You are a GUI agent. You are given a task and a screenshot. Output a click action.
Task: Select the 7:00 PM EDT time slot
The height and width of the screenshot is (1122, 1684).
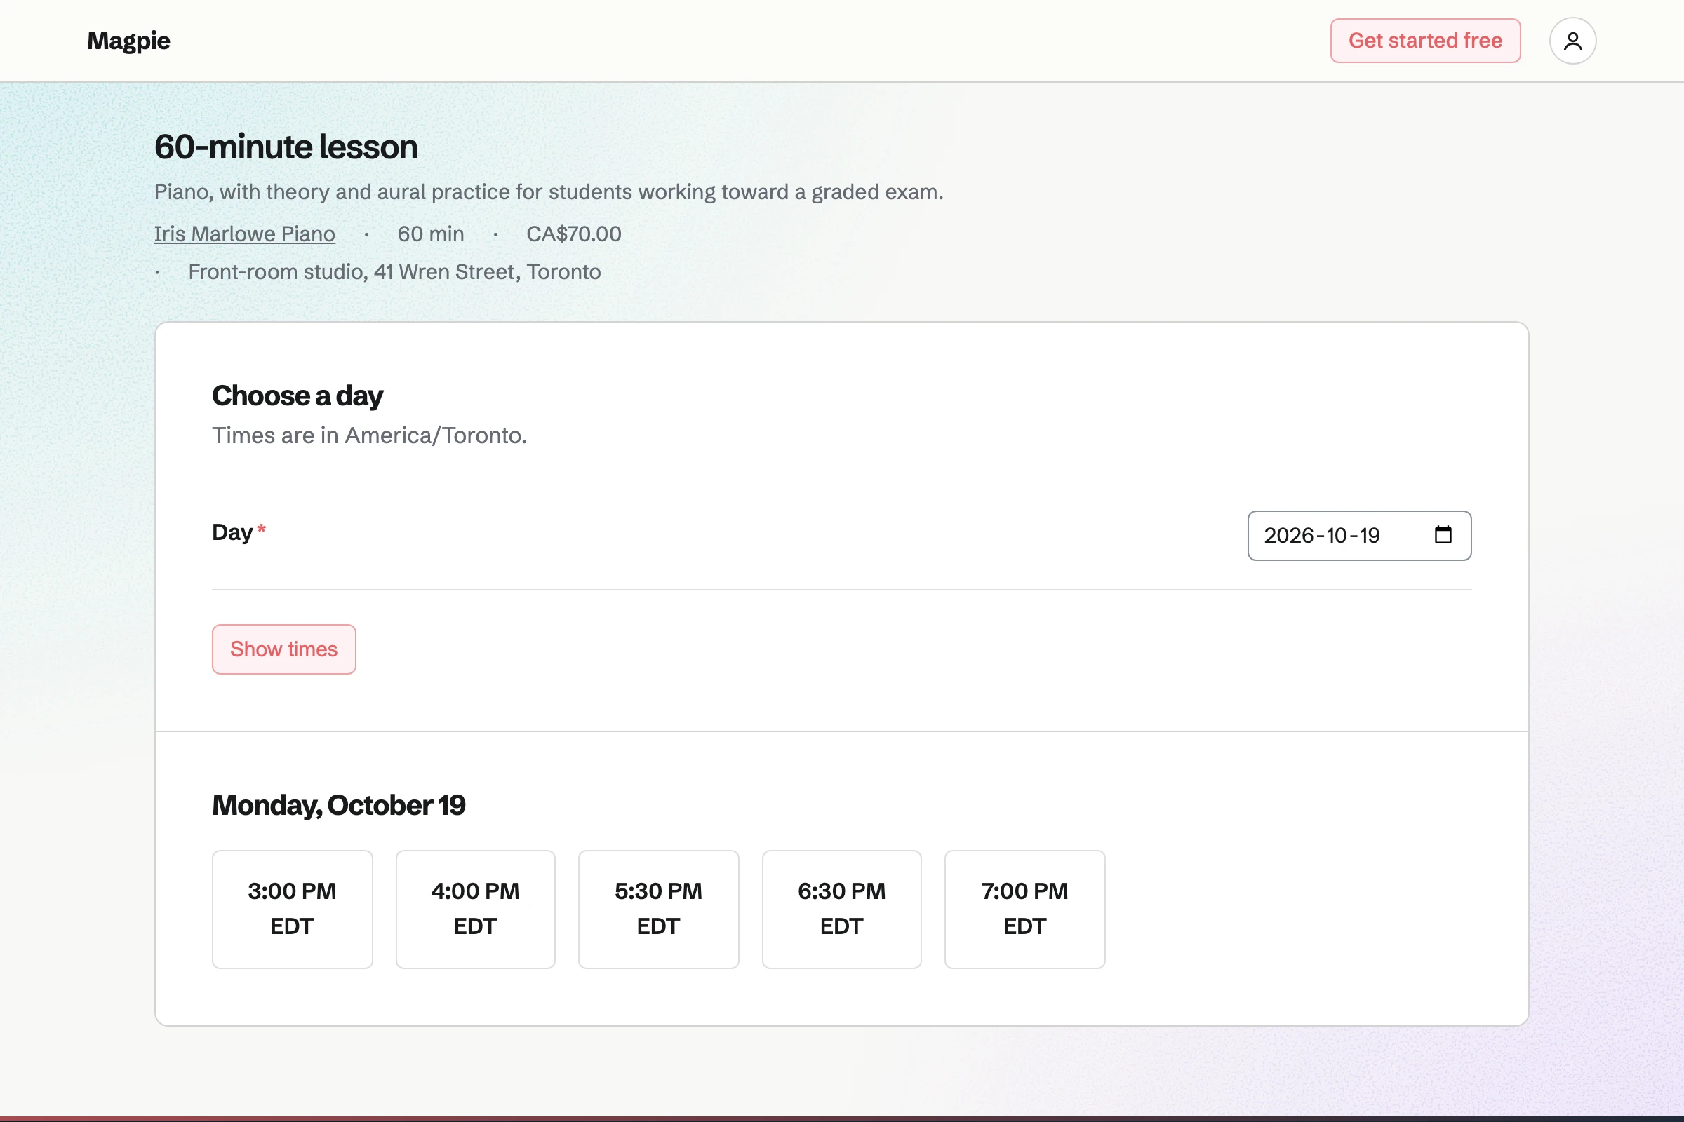coord(1024,909)
